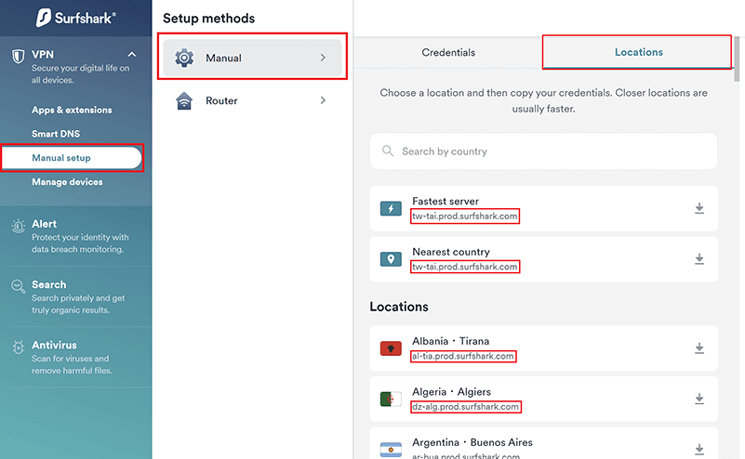Click the vertical scrollbar on the right
Image resolution: width=745 pixels, height=459 pixels.
(x=737, y=59)
